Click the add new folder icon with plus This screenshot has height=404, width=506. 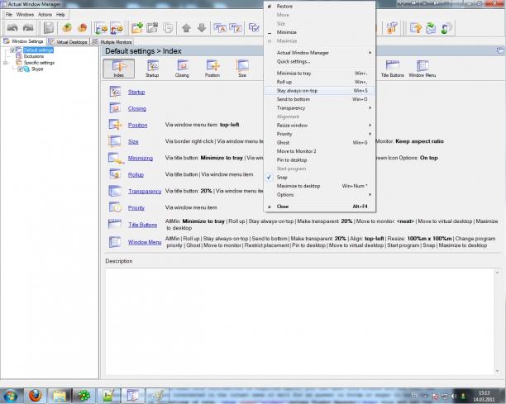tap(136, 28)
